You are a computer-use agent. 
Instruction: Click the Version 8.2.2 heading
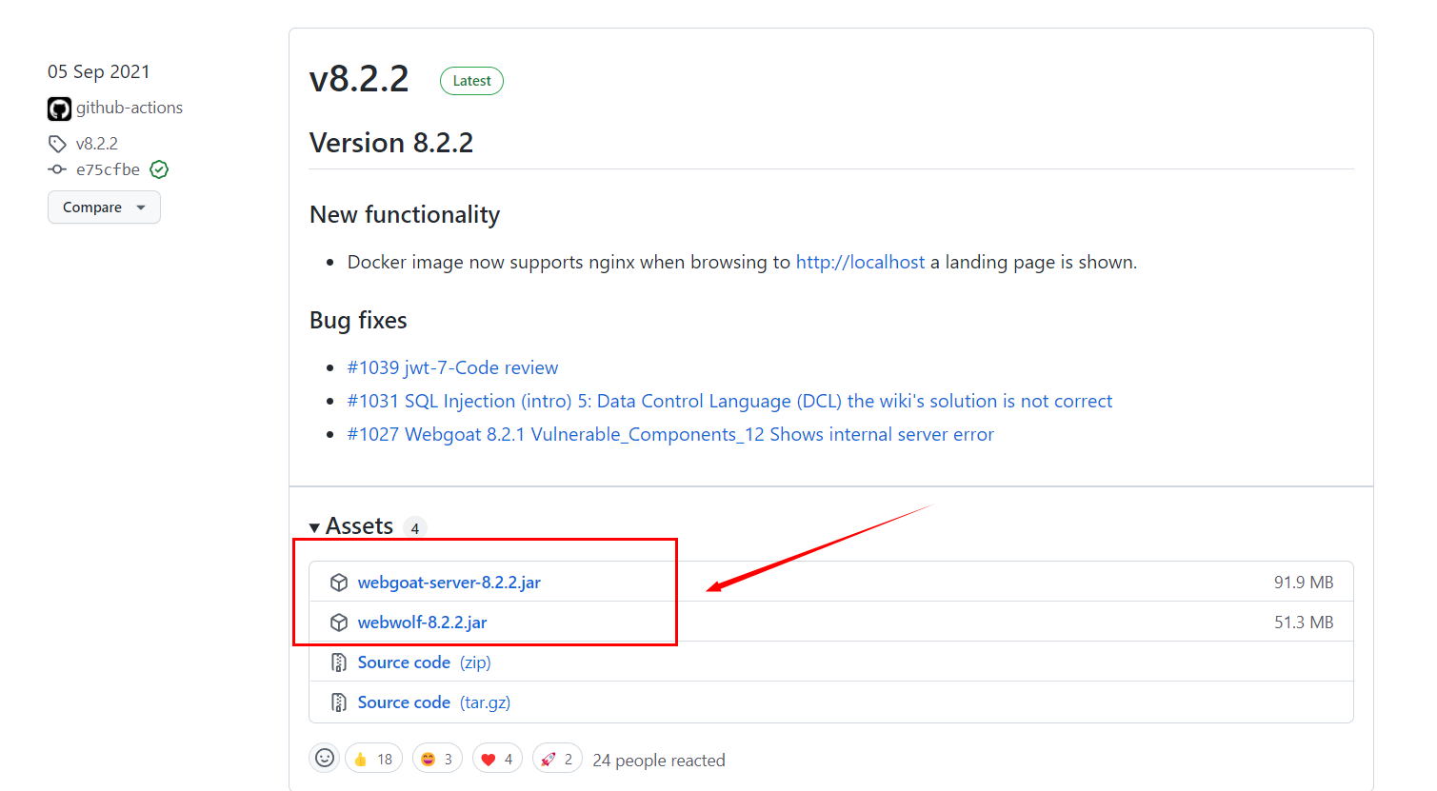pos(391,143)
